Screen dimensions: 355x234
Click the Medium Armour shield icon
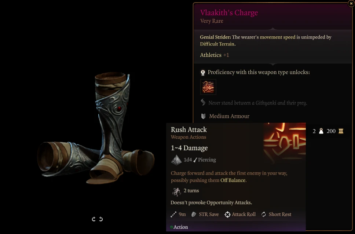click(203, 116)
